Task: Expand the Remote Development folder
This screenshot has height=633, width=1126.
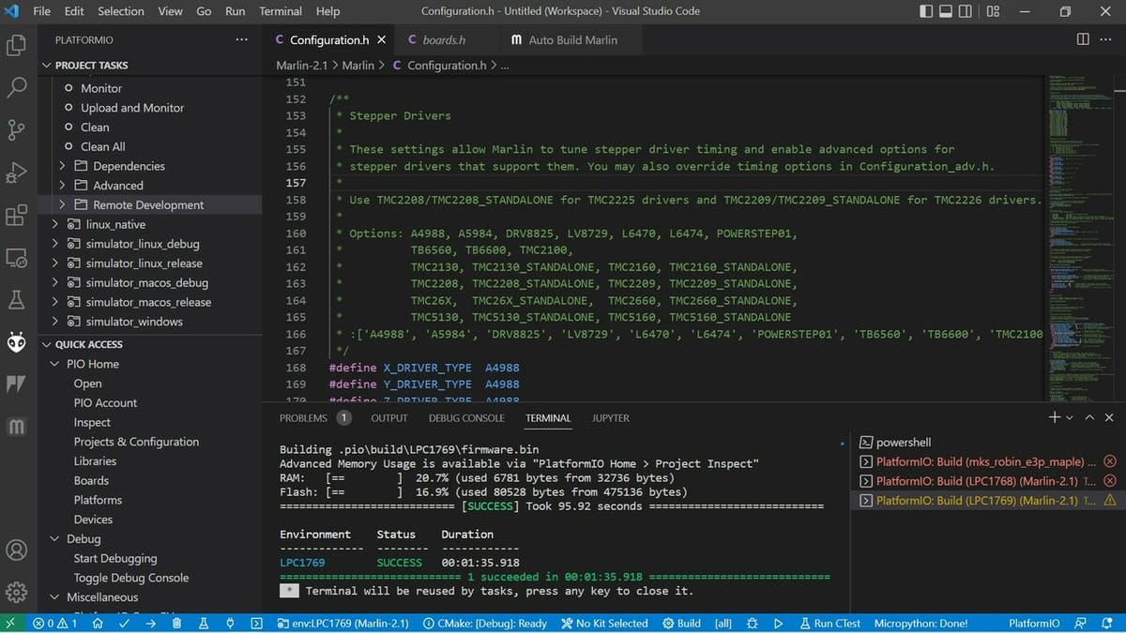Action: click(62, 204)
